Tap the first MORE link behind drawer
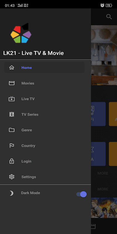 click(103, 173)
